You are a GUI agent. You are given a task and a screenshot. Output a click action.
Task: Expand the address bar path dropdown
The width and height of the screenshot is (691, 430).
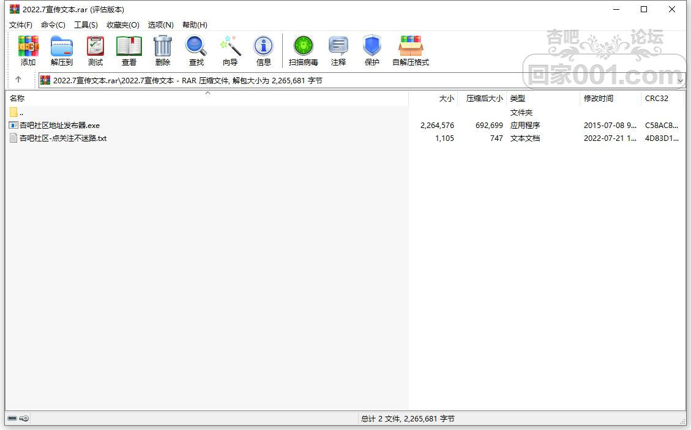coord(680,81)
